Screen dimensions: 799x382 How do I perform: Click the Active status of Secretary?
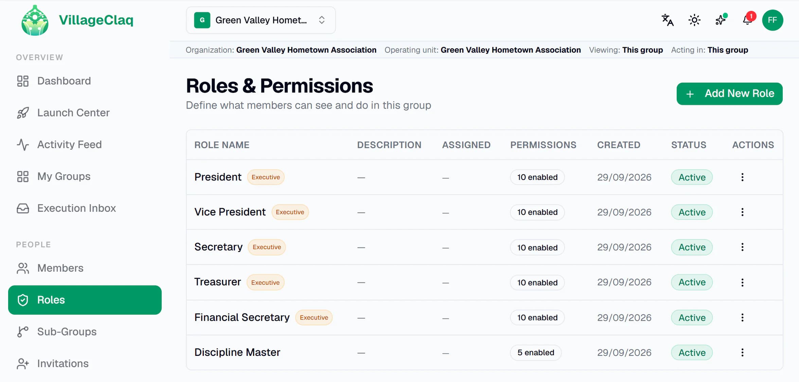692,247
